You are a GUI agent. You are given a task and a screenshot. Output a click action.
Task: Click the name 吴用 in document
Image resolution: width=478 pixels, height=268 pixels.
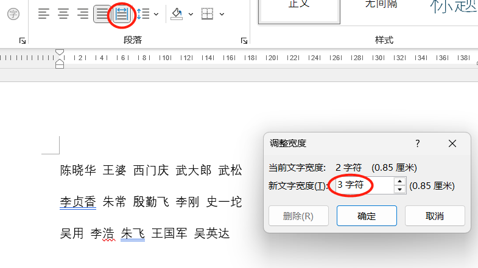pos(72,233)
